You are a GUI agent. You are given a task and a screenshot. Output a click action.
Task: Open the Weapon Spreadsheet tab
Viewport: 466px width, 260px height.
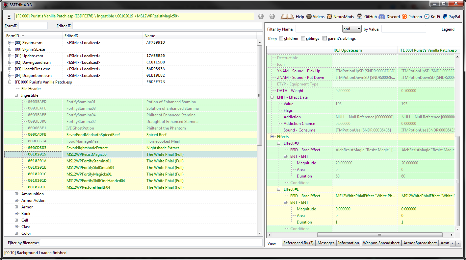click(x=381, y=243)
